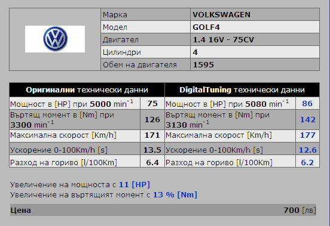The height and width of the screenshot is (226, 330).
Task: Select tuned power value 86
Action: click(307, 103)
